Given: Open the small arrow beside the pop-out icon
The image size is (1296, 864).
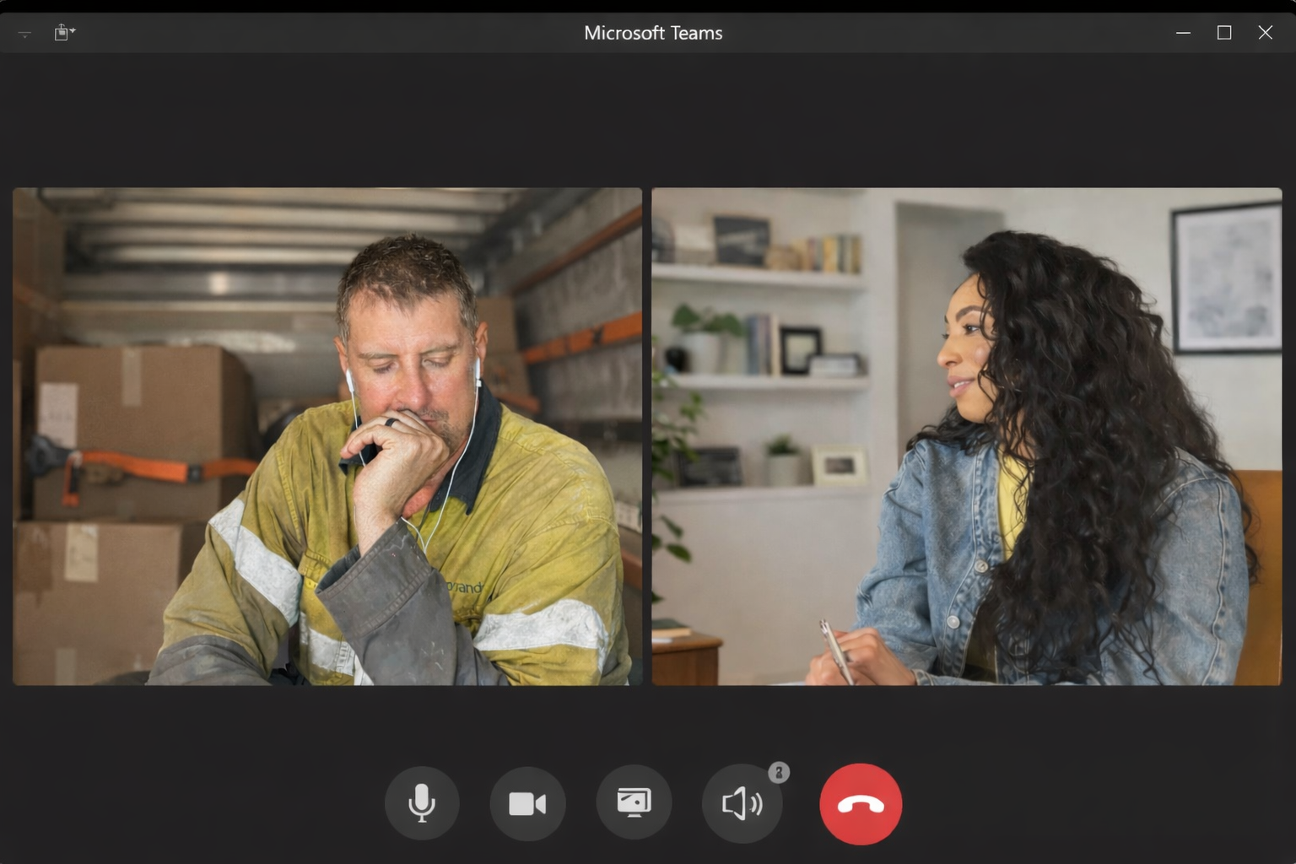Looking at the screenshot, I should click(x=73, y=30).
